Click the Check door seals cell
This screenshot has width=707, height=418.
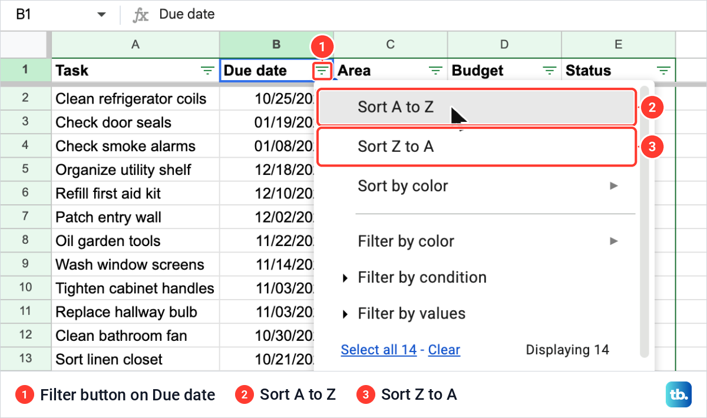136,122
